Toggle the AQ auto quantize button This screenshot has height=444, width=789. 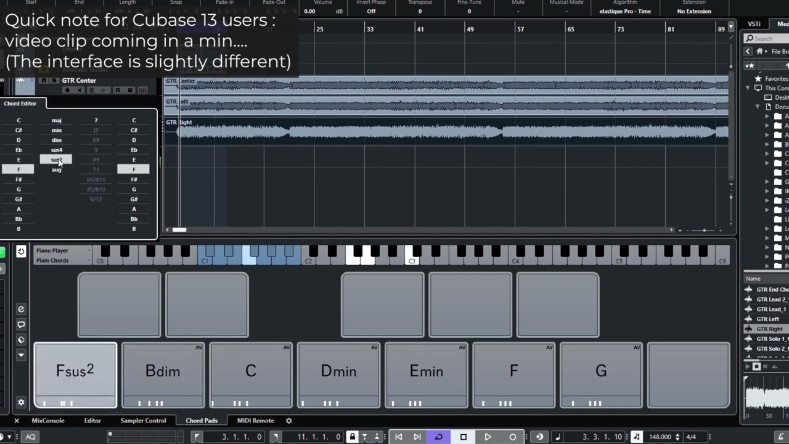point(30,437)
